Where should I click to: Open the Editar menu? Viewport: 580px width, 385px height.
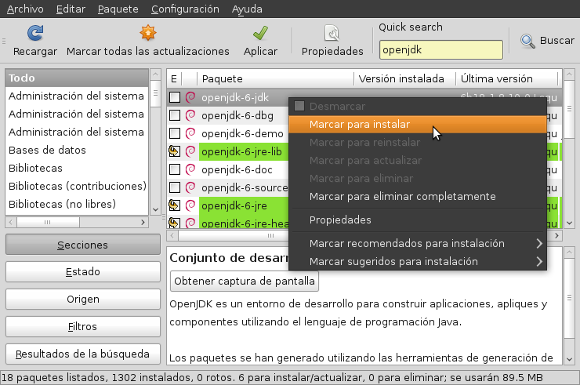pos(71,9)
